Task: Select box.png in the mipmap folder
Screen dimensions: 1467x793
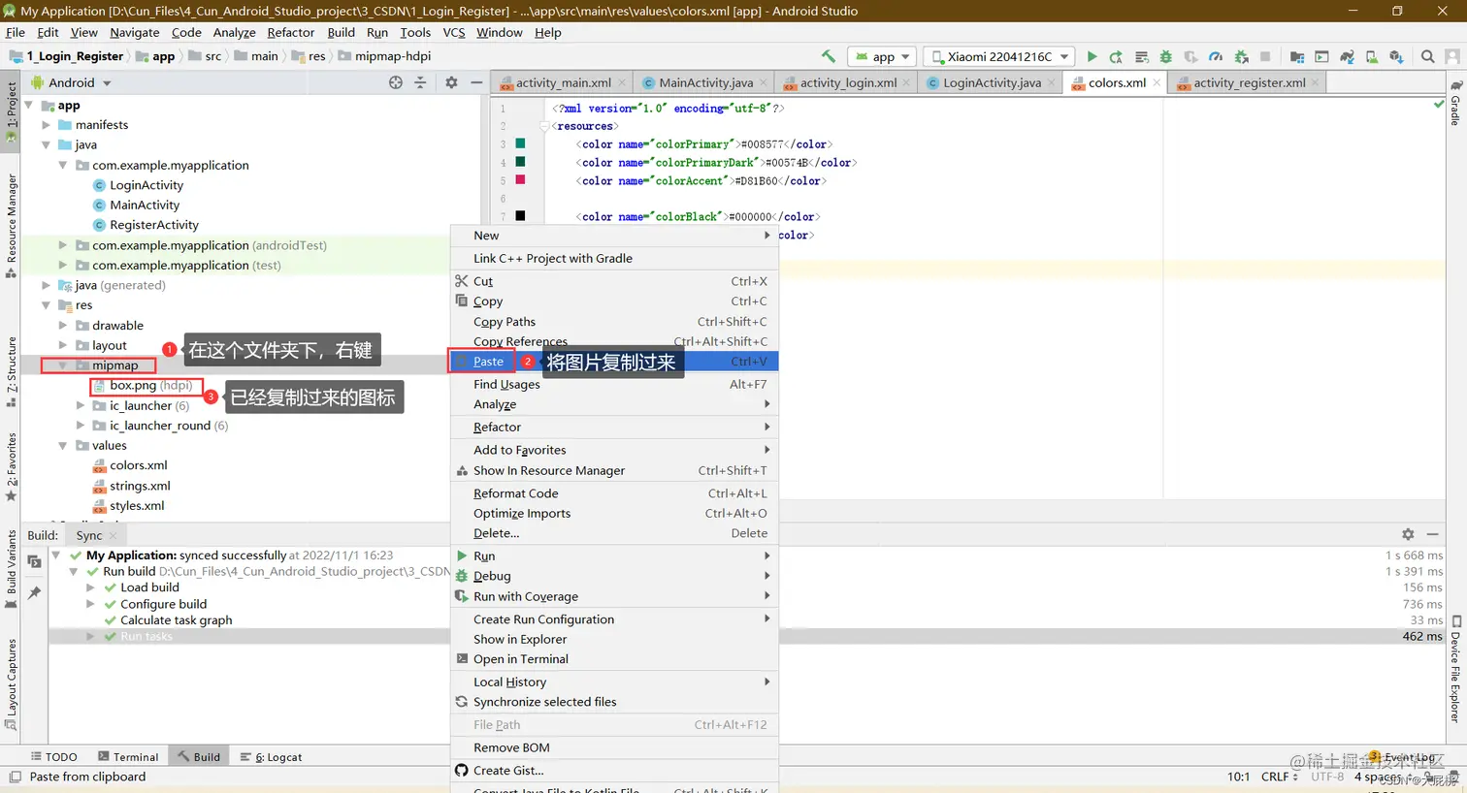Action: [x=142, y=386]
